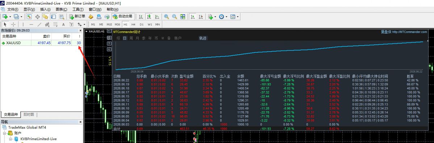Click the new chart toolbar icon

(5, 17)
